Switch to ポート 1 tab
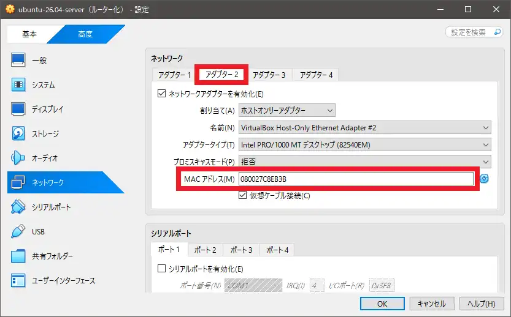Screen dimensions: 511x317 coord(169,249)
